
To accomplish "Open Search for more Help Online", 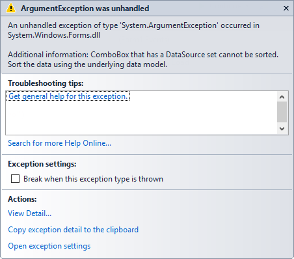I will click(x=60, y=143).
